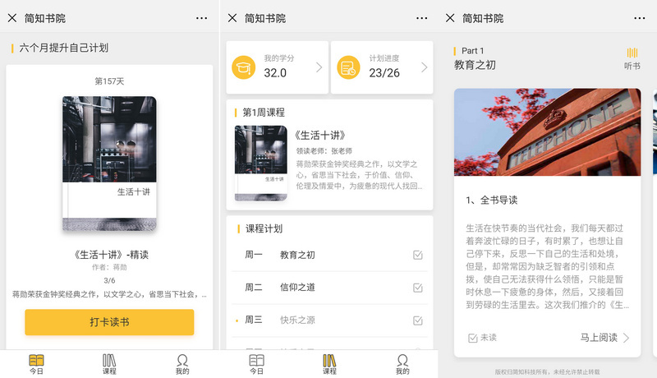Screen dimensions: 657x378
Task: Toggle the 周一 教育之初 checkbox
Action: point(418,255)
